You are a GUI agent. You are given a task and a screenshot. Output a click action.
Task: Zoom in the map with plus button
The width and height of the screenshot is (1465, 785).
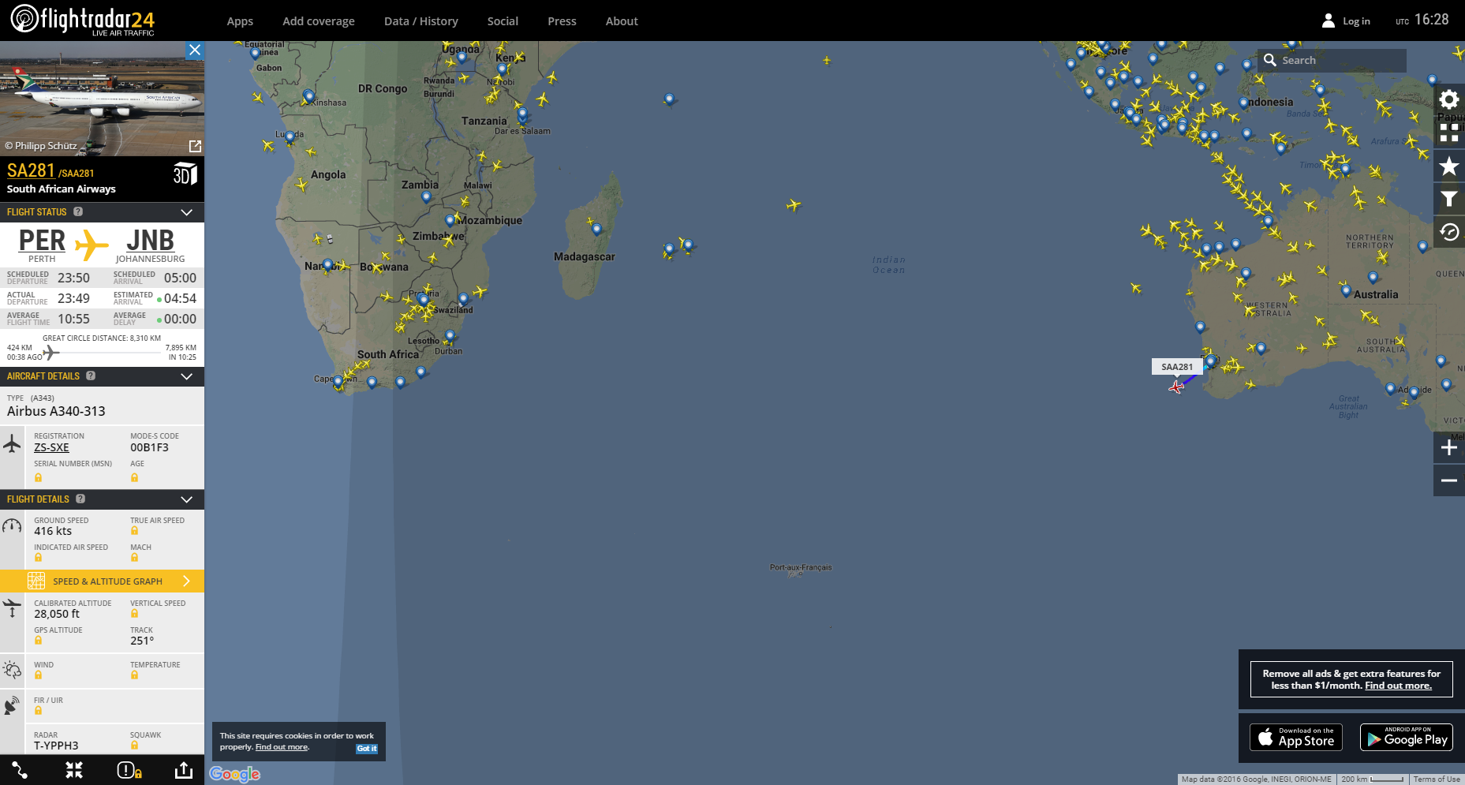click(x=1449, y=447)
